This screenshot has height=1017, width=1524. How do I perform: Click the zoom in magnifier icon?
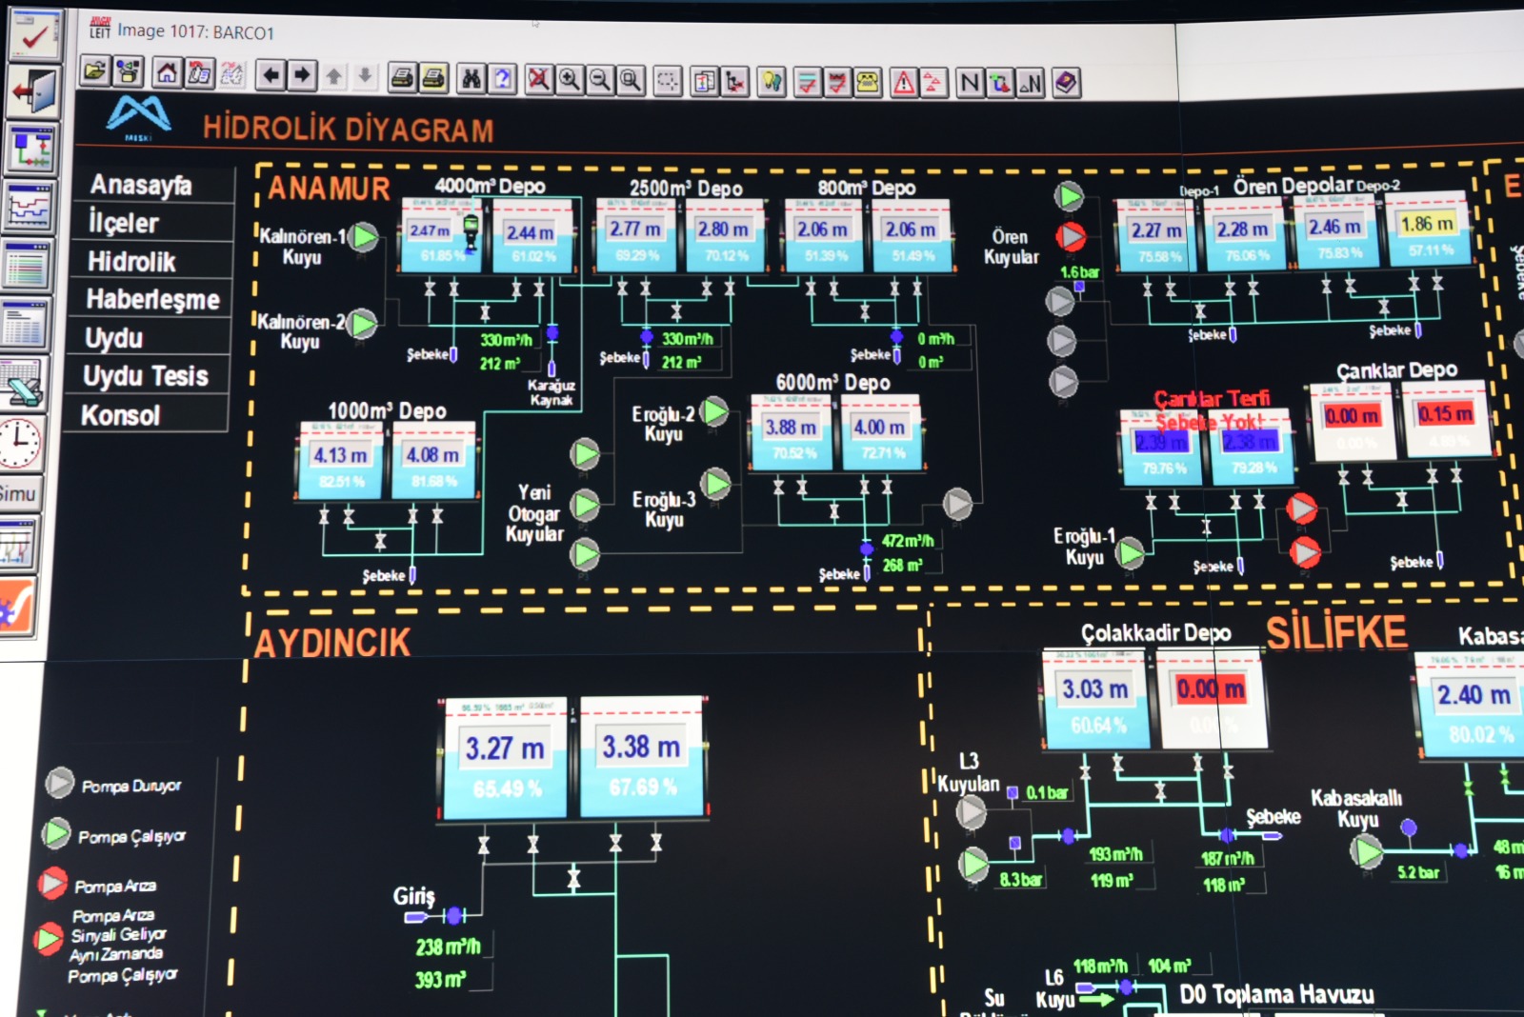pos(570,80)
